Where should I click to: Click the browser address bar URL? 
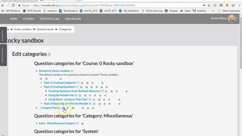point(84,5)
